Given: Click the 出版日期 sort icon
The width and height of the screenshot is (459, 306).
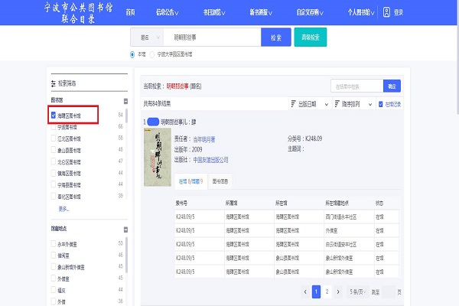Looking at the screenshot, I should click(293, 104).
